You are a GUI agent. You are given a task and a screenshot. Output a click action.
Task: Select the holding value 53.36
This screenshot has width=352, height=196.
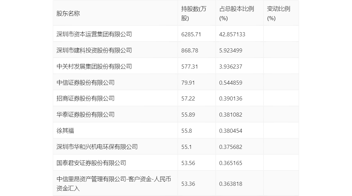pos(188,184)
